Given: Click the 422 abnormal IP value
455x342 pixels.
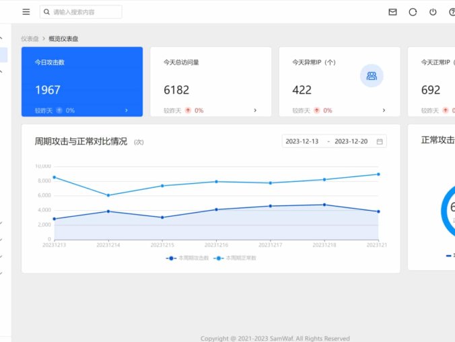Looking at the screenshot, I should coord(302,90).
